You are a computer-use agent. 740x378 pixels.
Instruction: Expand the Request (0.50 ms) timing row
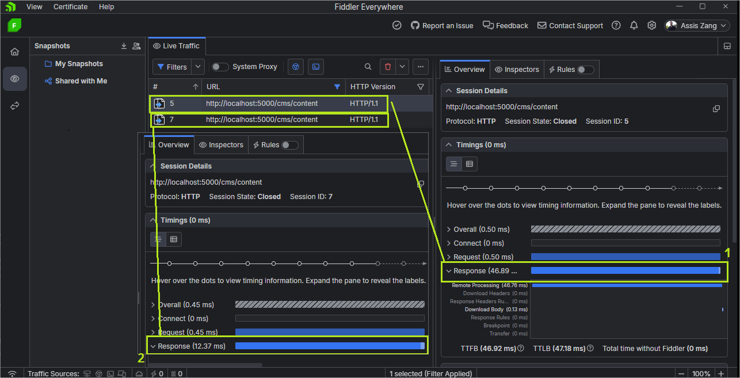pyautogui.click(x=449, y=257)
